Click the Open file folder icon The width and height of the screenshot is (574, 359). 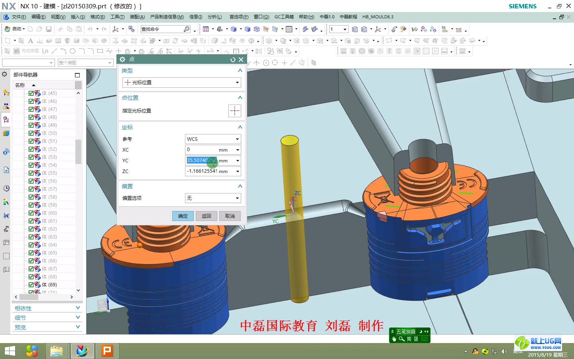(39, 29)
